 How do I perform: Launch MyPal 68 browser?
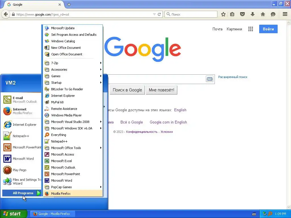tap(73, 102)
